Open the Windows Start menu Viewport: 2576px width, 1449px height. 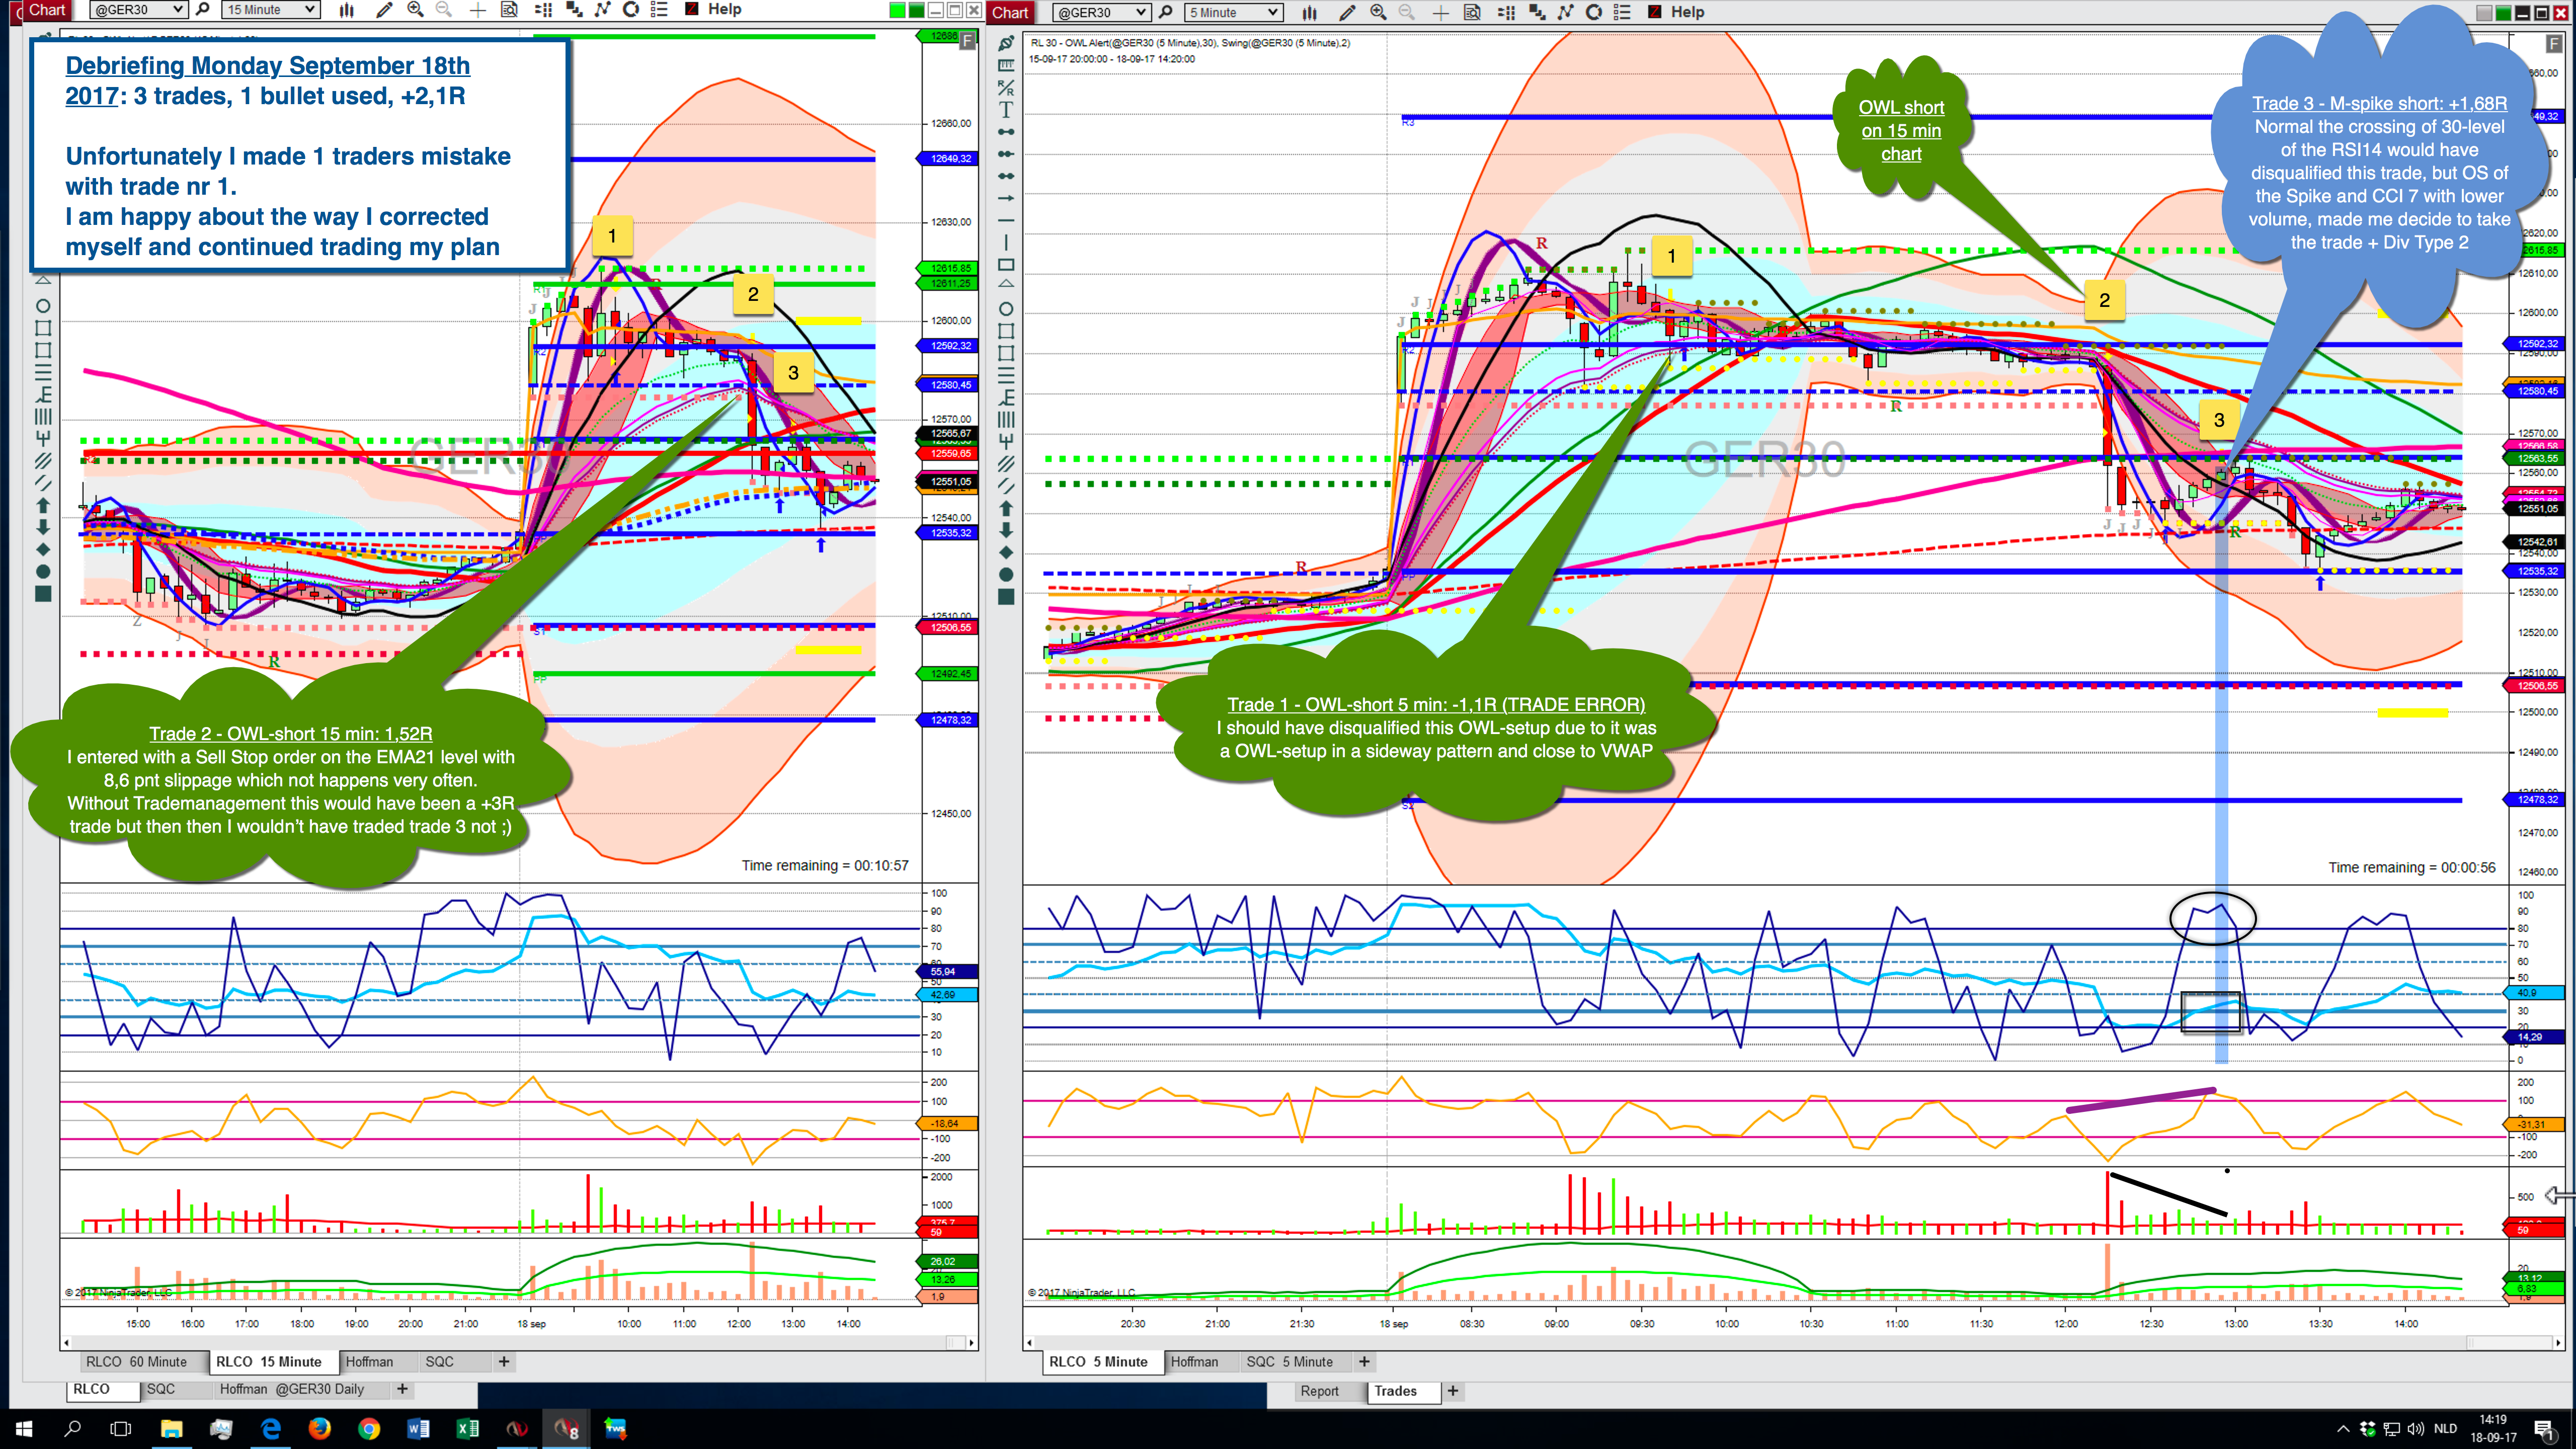24,1428
